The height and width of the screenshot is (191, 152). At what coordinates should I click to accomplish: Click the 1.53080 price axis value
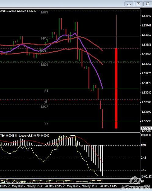[147, 93]
